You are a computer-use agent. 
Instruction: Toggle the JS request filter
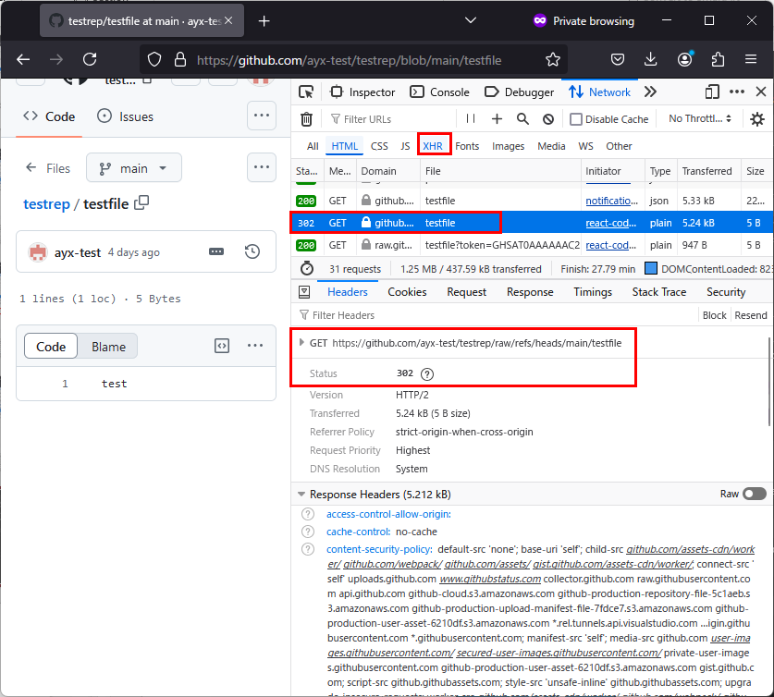pos(405,146)
